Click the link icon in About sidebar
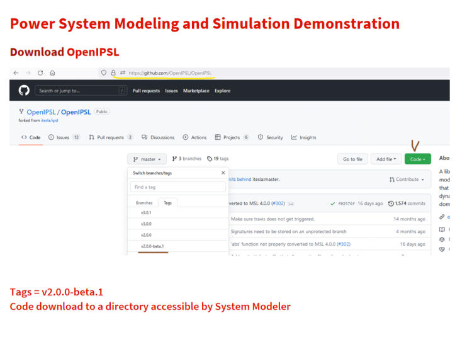 [x=442, y=217]
